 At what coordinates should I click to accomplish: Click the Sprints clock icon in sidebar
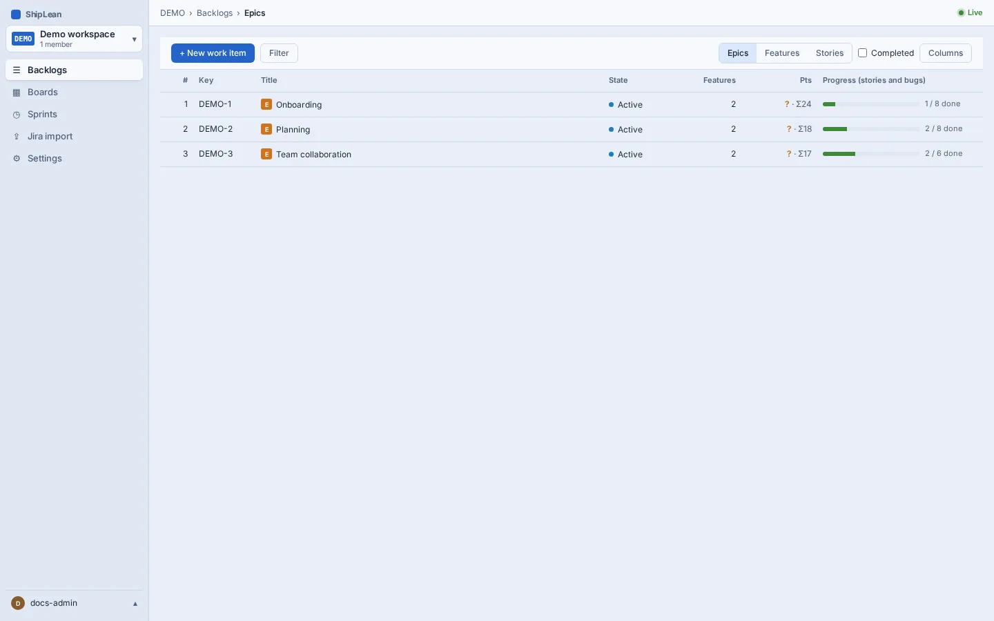(x=17, y=115)
